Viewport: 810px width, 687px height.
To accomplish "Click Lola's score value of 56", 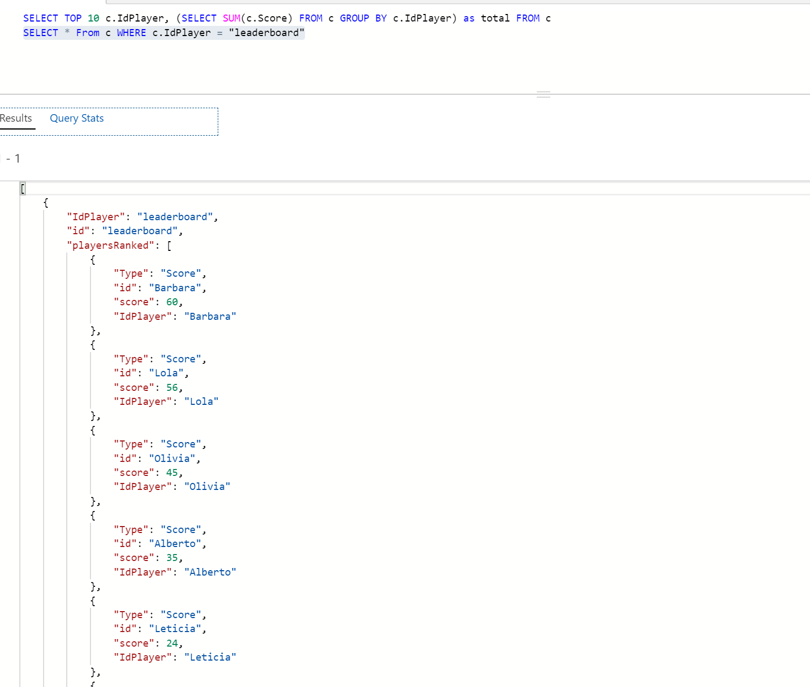I will 172,388.
